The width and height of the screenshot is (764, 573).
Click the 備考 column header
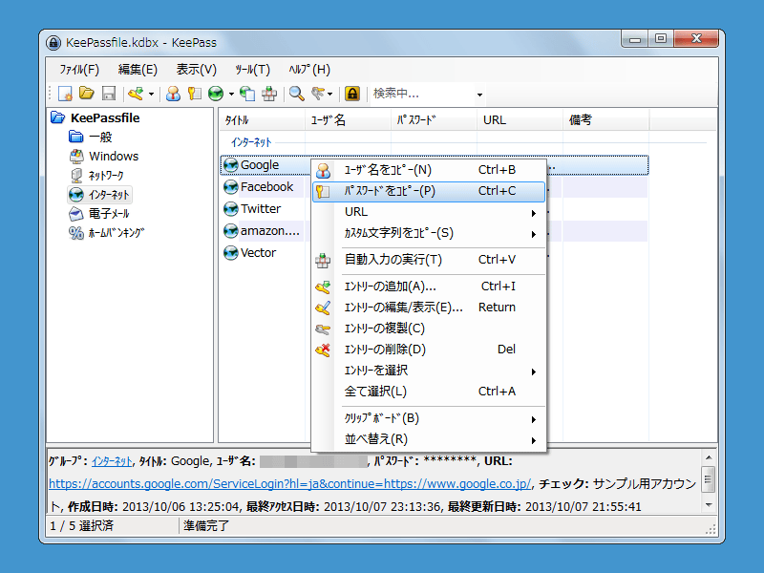(605, 120)
